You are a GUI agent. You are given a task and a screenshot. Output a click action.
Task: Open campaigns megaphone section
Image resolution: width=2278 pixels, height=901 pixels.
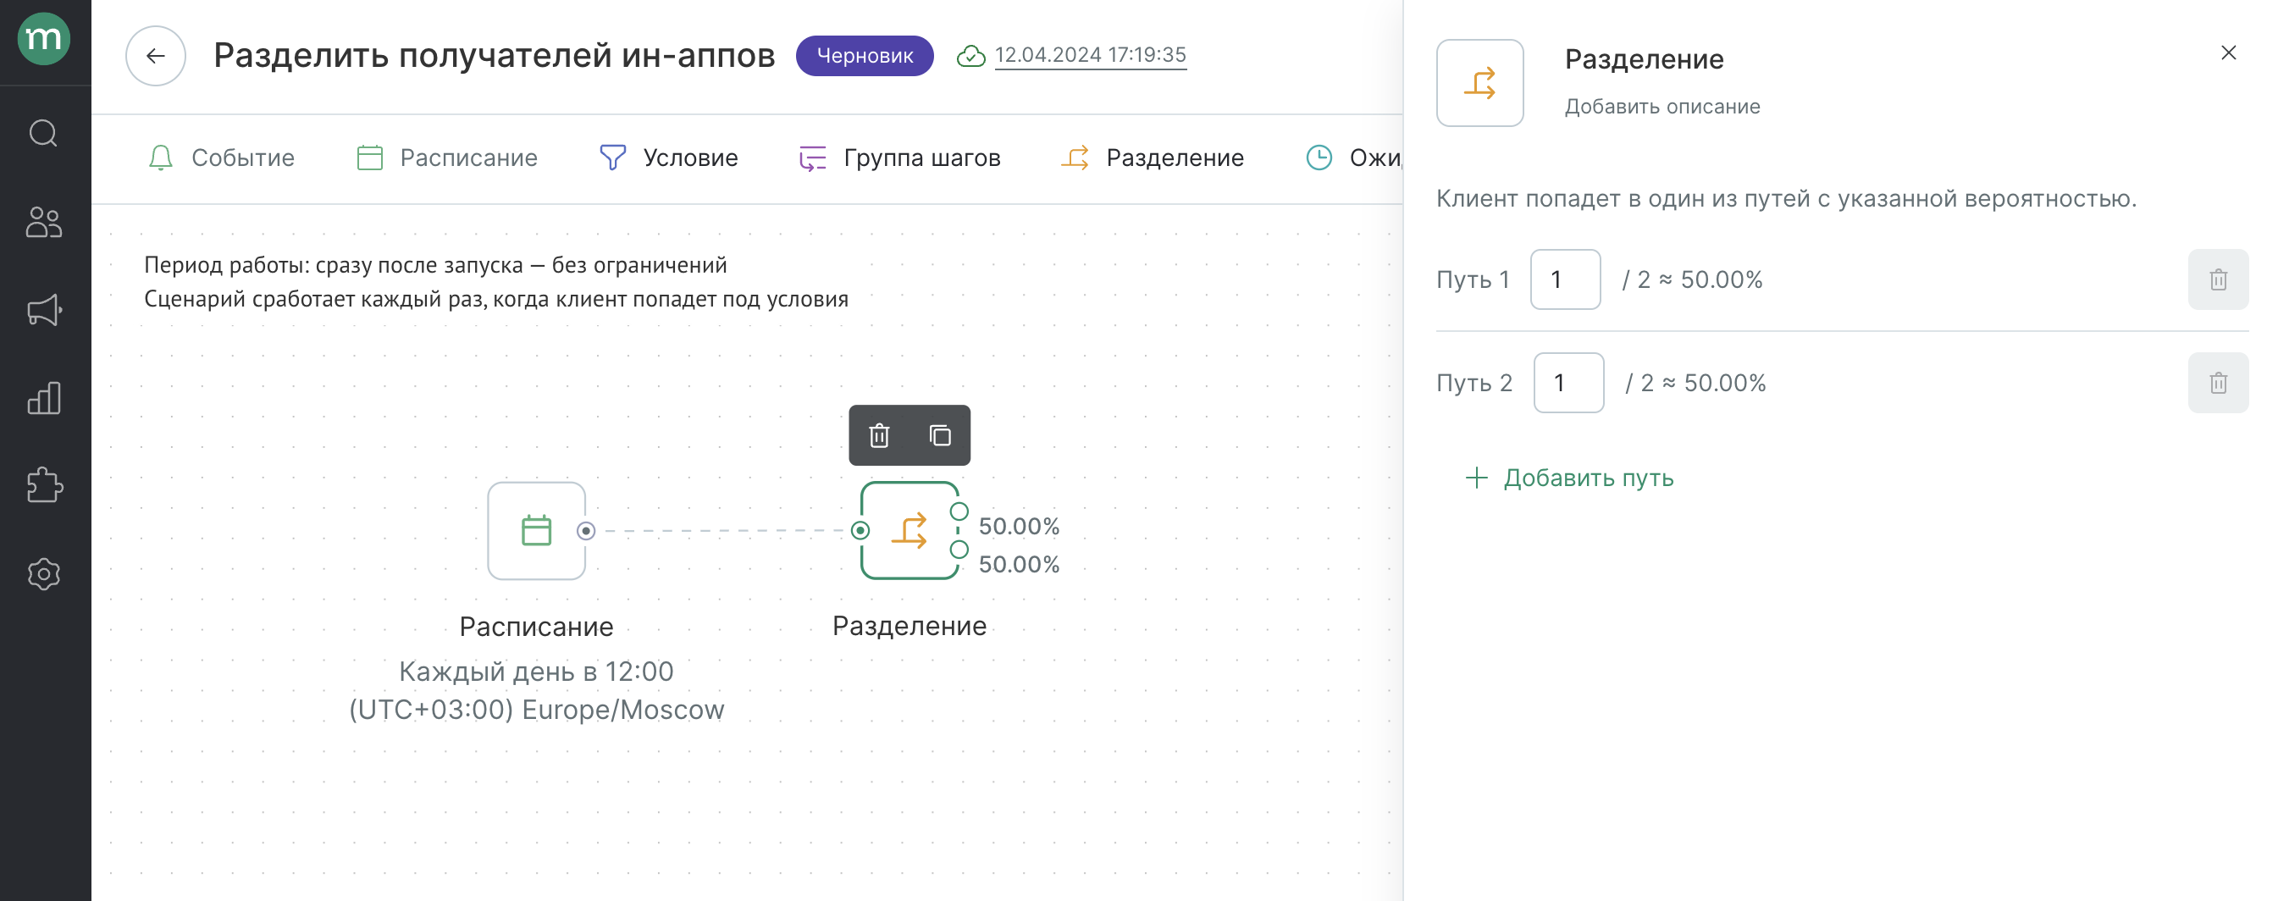click(x=44, y=311)
